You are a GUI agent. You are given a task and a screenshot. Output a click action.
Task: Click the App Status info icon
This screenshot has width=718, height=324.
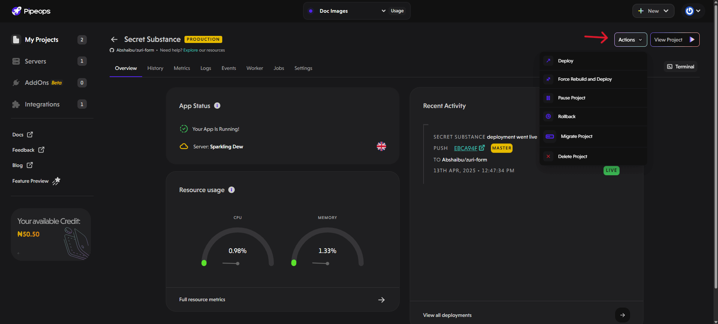click(x=217, y=106)
